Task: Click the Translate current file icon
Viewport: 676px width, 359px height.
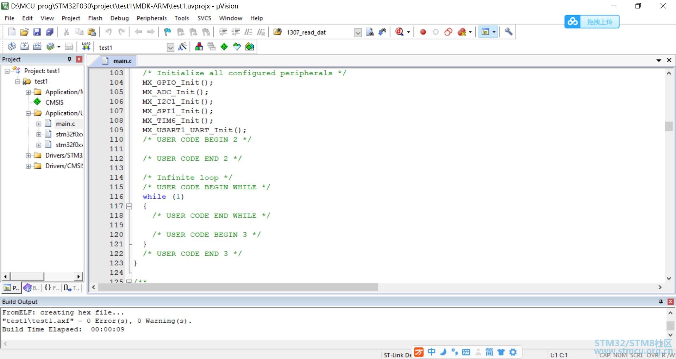Action: click(12, 47)
